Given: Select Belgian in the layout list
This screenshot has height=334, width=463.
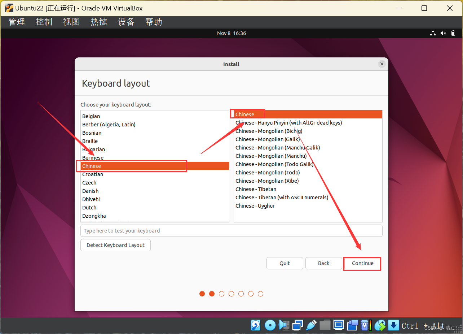Looking at the screenshot, I should [x=155, y=116].
